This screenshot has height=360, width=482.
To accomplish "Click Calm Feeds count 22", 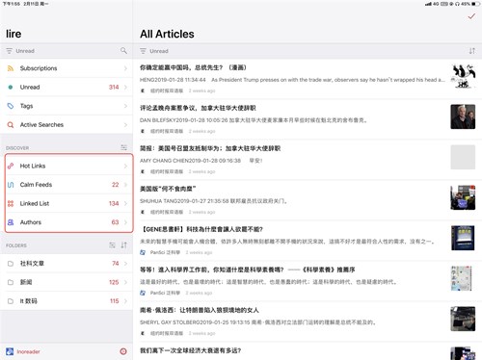I will (115, 185).
